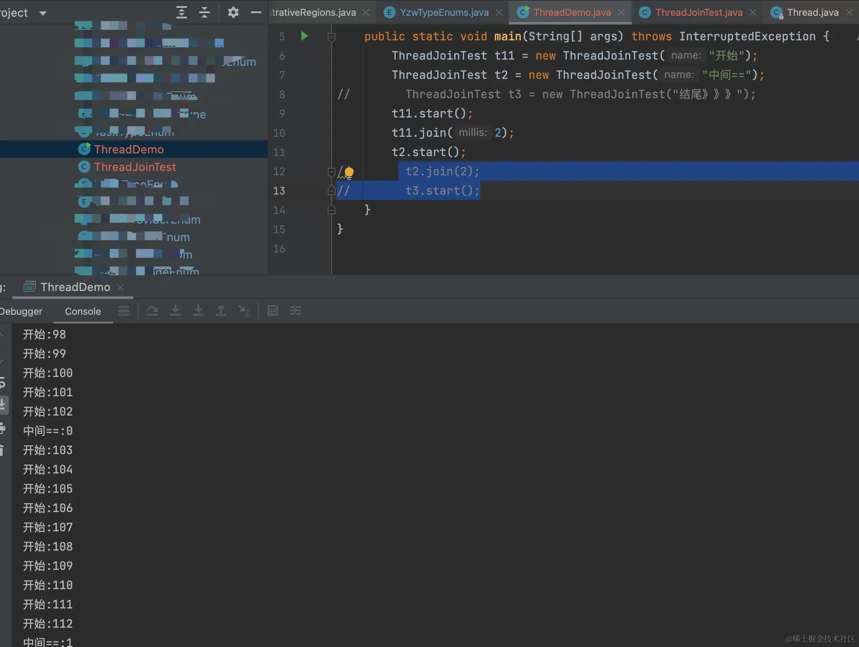
Task: Close the YzwTypeEnums.java tab
Action: (499, 12)
